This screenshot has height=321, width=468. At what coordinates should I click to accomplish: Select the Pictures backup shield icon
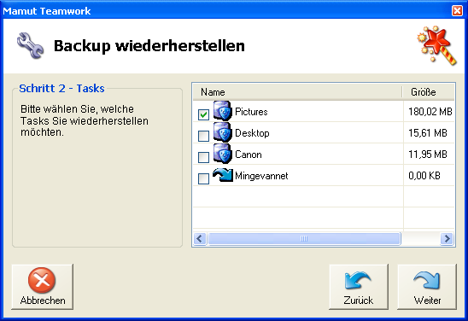pos(222,111)
